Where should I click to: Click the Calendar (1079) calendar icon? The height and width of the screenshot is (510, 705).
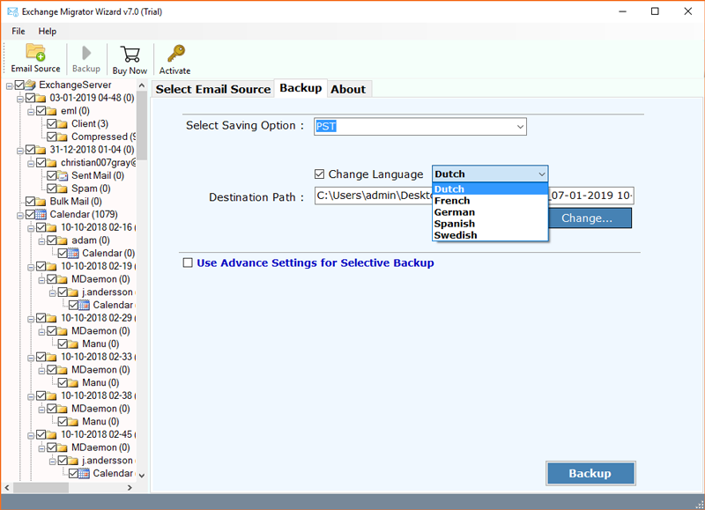[x=41, y=214]
